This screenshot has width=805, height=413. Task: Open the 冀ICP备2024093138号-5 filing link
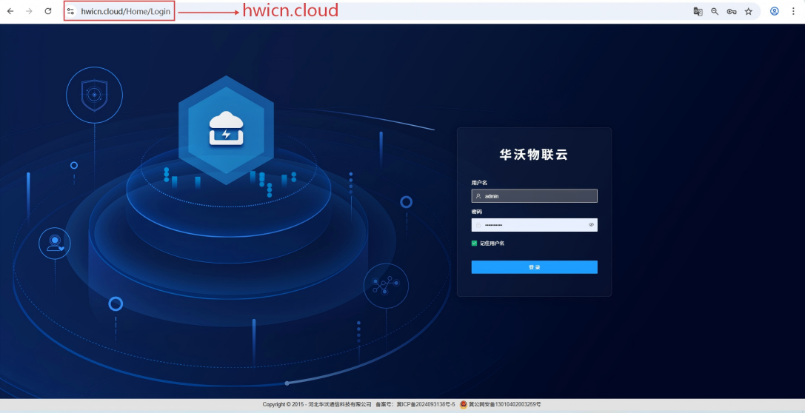pos(426,405)
